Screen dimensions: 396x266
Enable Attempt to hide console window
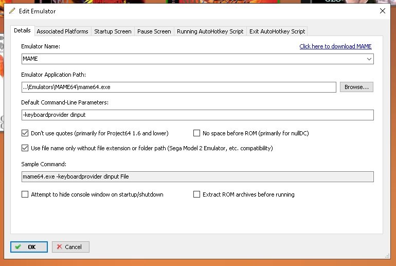(25, 194)
